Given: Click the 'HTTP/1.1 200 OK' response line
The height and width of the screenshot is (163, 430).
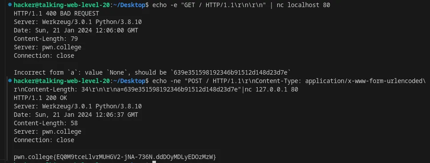Looking at the screenshot, I should click(x=40, y=98).
